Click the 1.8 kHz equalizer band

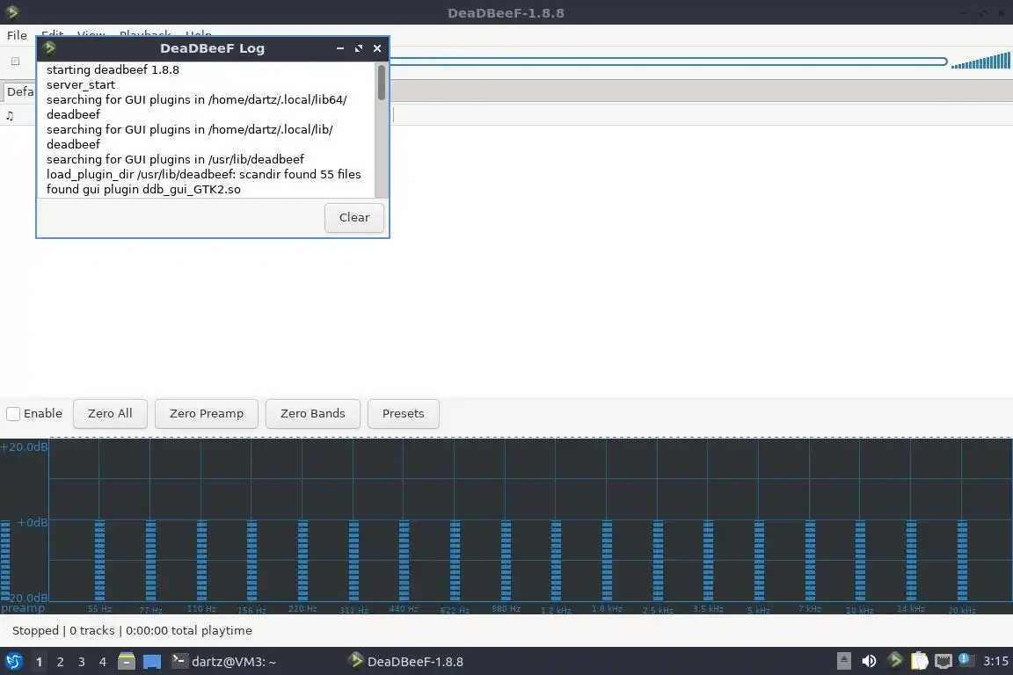point(607,561)
